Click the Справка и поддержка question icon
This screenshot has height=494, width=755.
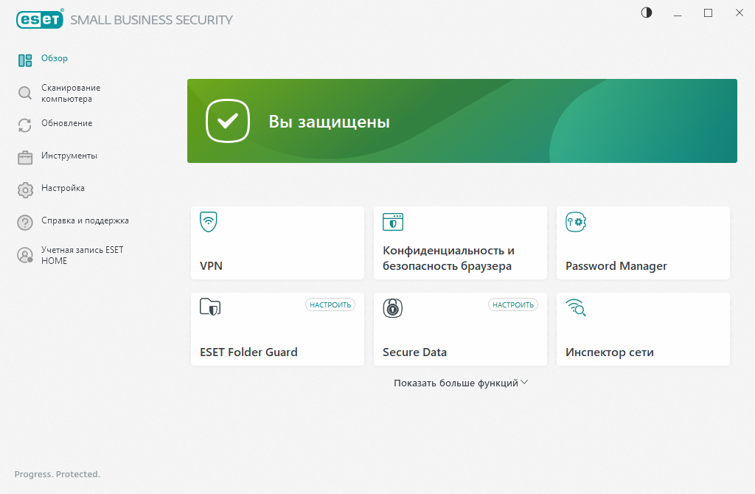[24, 220]
